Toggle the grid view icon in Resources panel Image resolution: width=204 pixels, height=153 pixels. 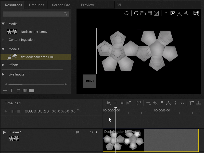coord(25,91)
